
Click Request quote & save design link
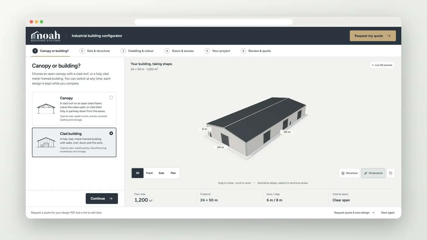tap(354, 213)
